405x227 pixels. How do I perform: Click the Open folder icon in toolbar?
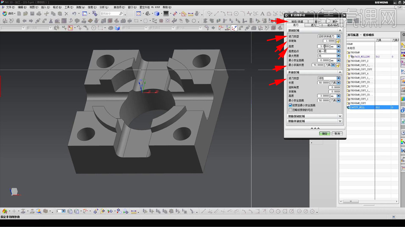pos(25,13)
